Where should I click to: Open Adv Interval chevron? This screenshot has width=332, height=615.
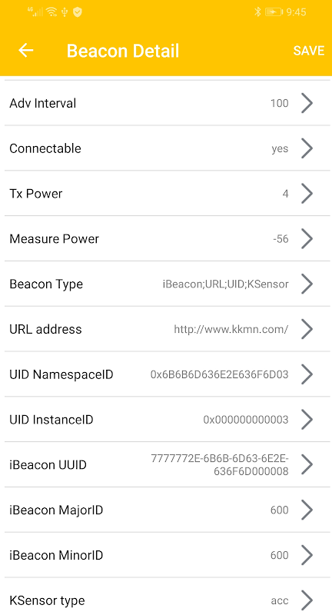[x=307, y=103]
